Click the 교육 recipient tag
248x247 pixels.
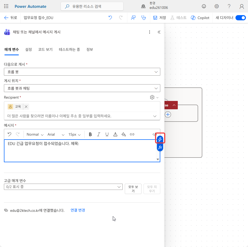click(x=15, y=107)
